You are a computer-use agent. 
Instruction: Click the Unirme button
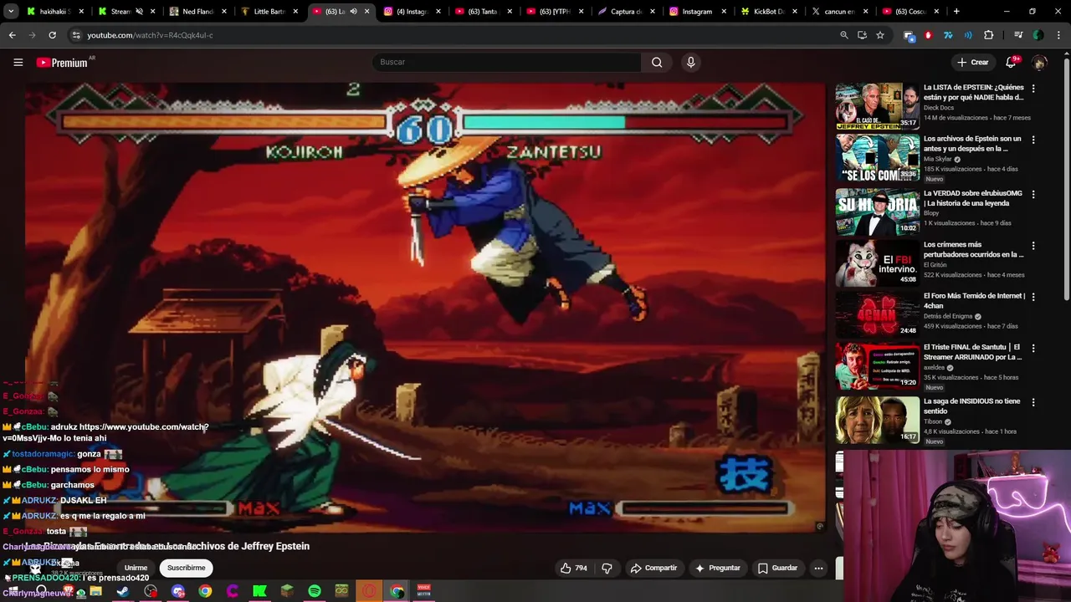coord(136,568)
